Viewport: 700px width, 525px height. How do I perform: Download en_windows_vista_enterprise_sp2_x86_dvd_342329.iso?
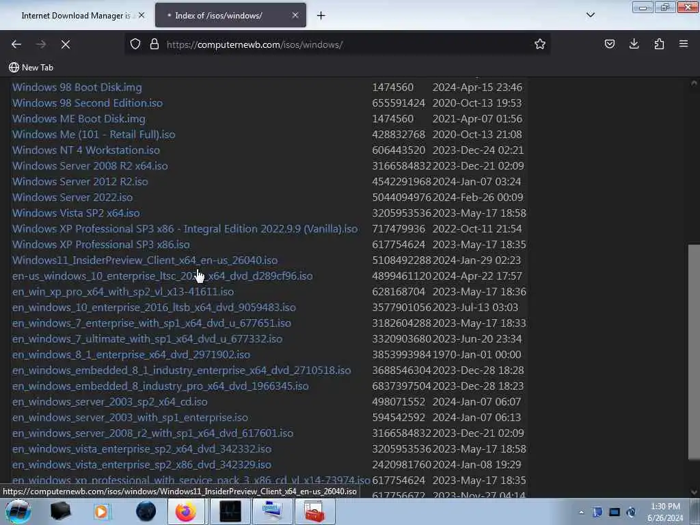(142, 464)
